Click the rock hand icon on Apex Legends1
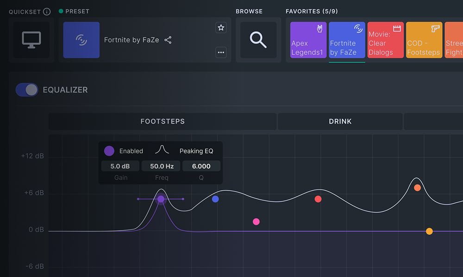 tap(319, 29)
